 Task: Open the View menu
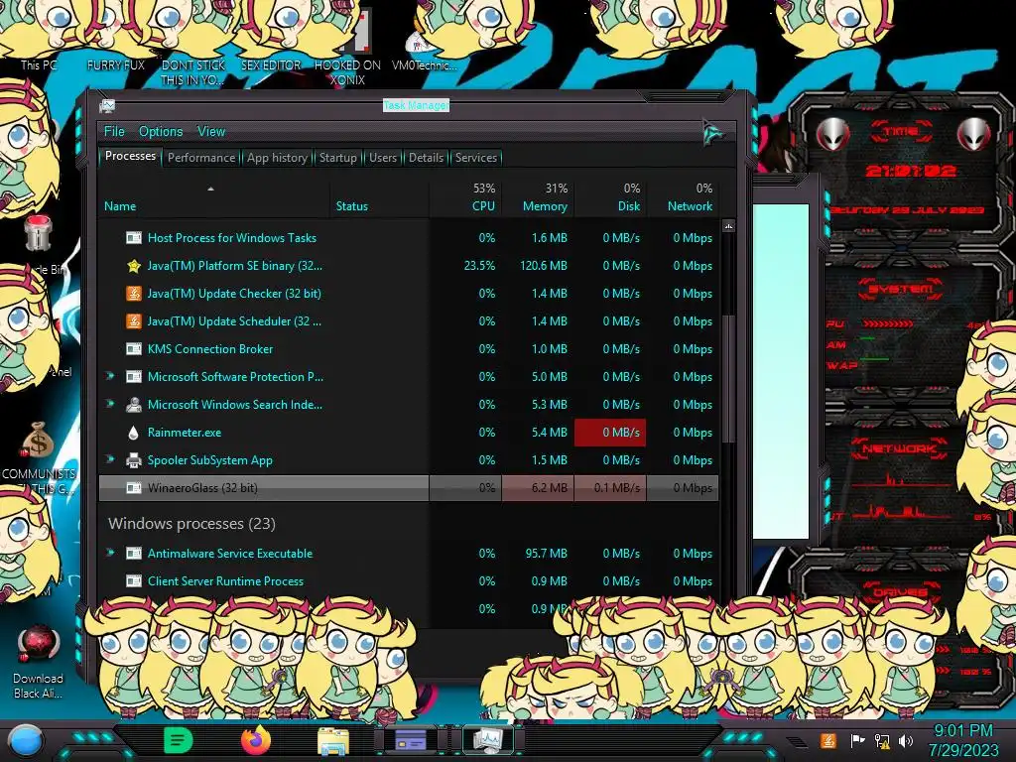click(211, 132)
